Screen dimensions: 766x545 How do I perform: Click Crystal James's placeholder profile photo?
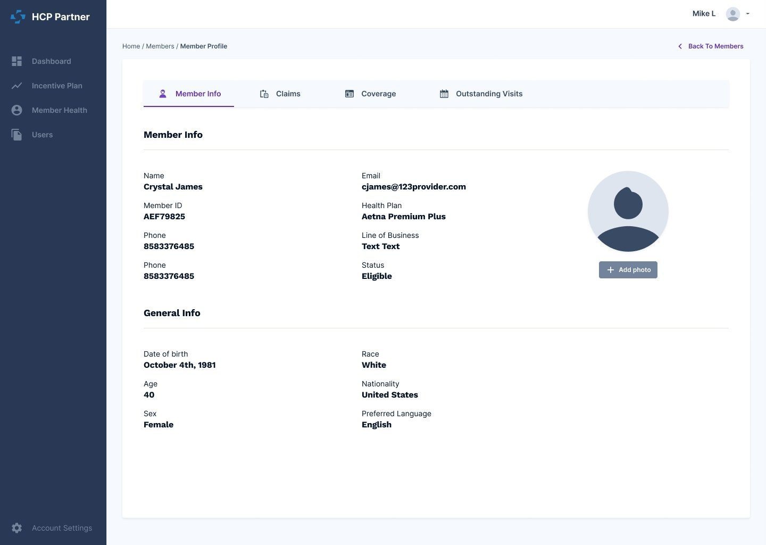click(628, 211)
